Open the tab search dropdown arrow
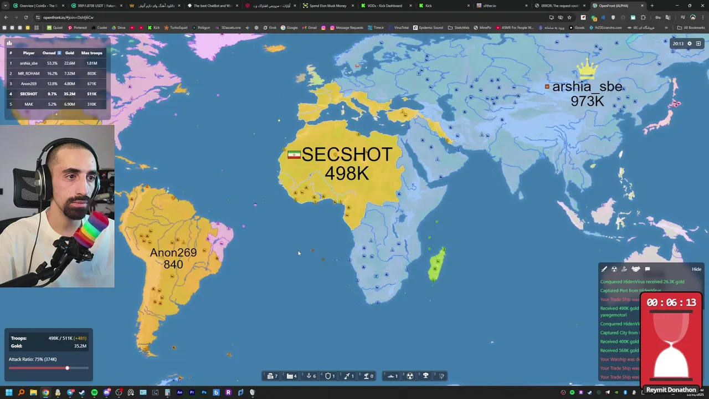709x399 pixels. [4, 6]
